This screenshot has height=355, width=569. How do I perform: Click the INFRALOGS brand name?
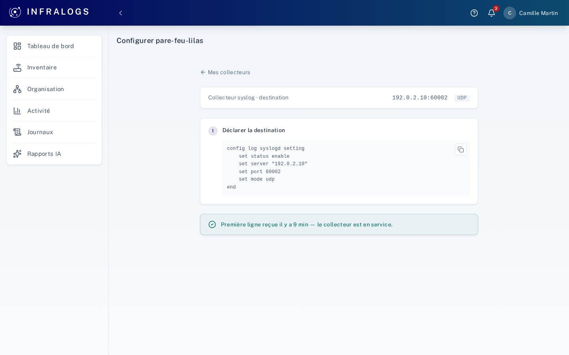point(58,12)
